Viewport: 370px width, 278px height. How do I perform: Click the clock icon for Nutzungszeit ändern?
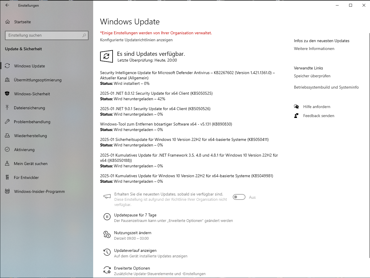coord(107,234)
